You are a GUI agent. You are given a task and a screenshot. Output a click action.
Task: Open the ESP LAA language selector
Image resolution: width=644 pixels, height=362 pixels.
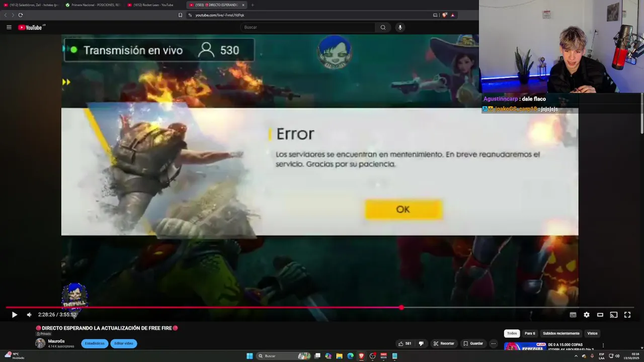(602, 356)
